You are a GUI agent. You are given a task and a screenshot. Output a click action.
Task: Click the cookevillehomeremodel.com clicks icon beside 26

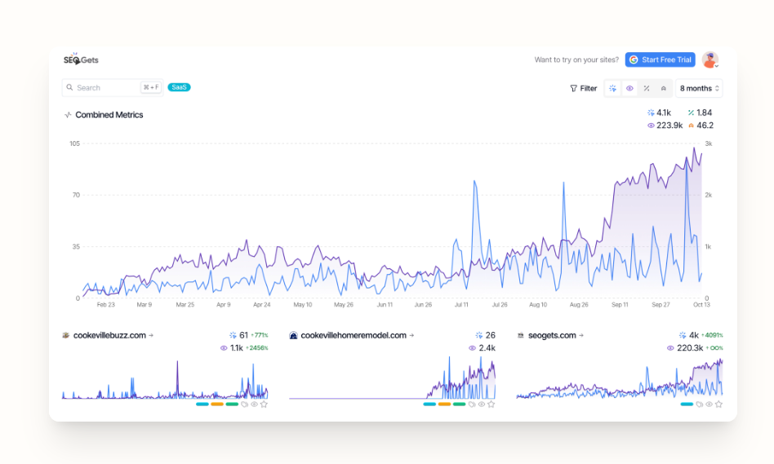(478, 335)
